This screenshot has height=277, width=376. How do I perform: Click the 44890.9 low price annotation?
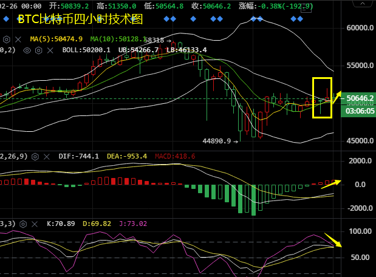[x=219, y=141]
